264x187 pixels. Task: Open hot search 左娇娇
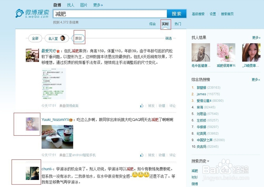[201, 120]
